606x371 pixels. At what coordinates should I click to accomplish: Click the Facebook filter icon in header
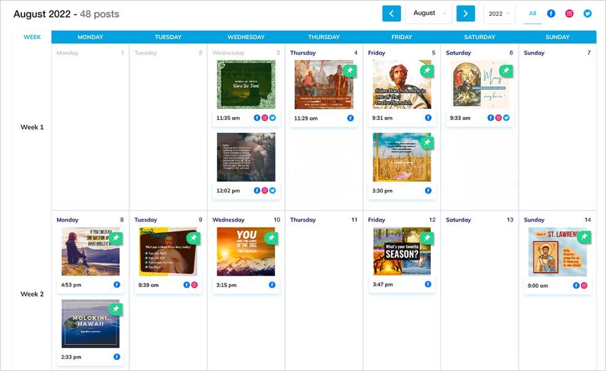(x=551, y=13)
